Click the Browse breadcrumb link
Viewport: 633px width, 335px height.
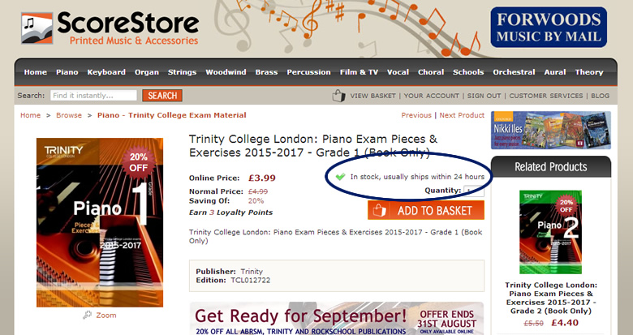coord(69,115)
